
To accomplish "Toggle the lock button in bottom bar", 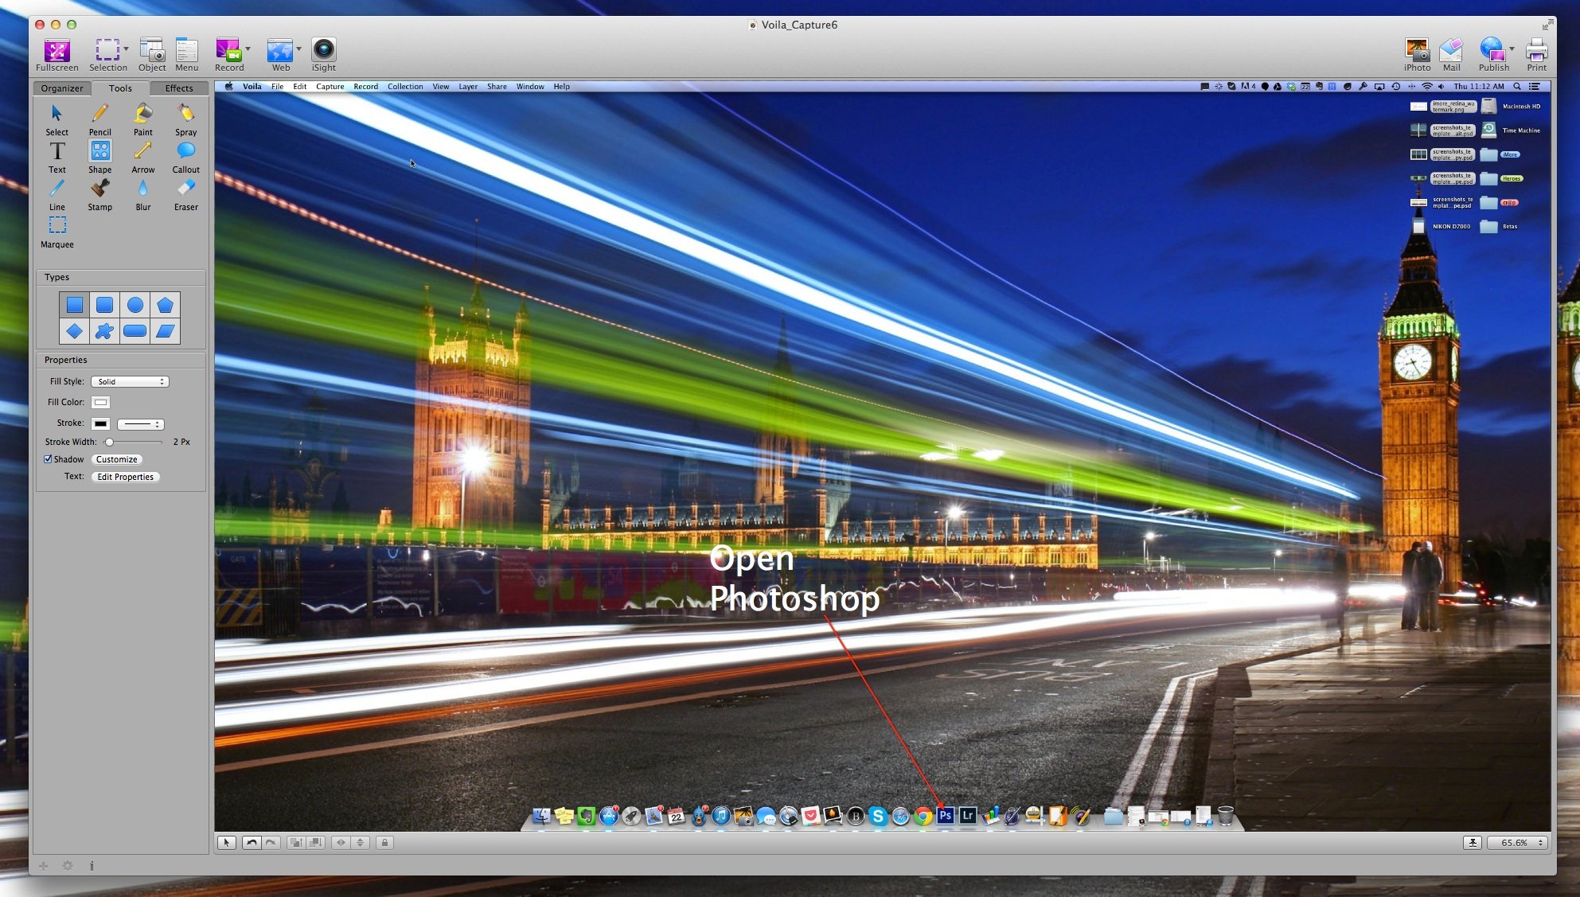I will point(384,842).
